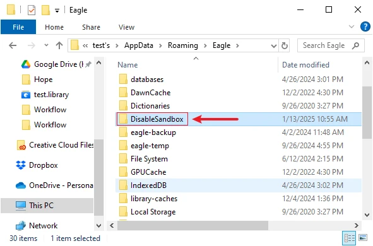This screenshot has width=373, height=246.
Task: Open the File menu tab
Action: pos(18,27)
